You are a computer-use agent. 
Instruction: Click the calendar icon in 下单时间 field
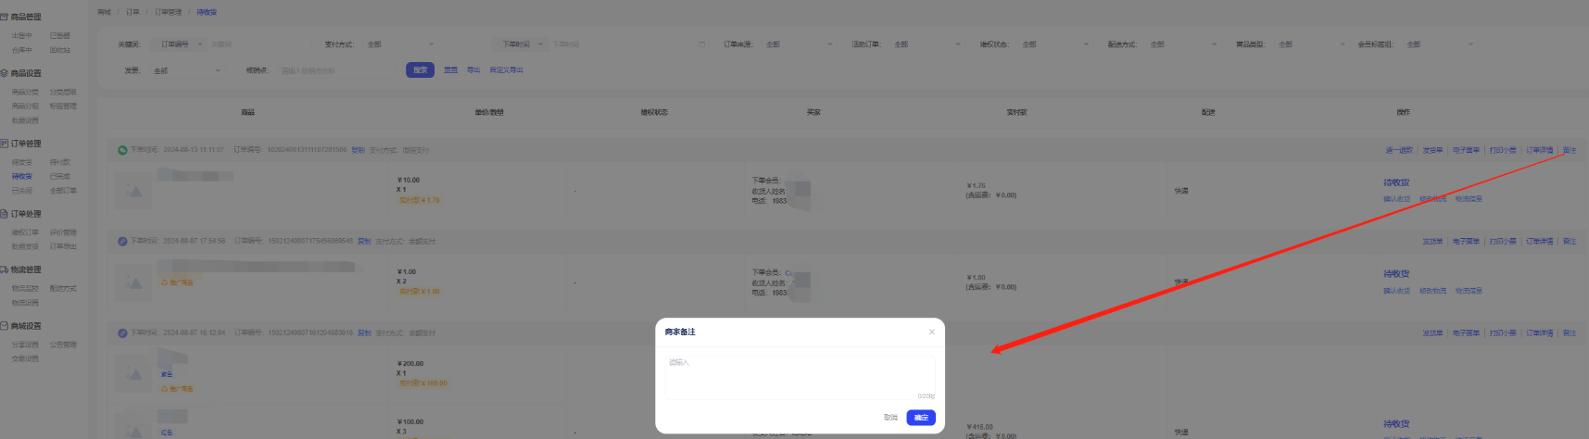tap(701, 44)
